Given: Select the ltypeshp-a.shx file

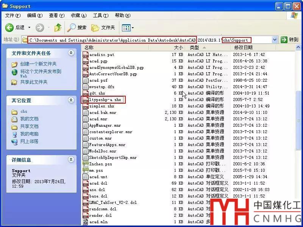Looking at the screenshot, I should [x=105, y=100].
